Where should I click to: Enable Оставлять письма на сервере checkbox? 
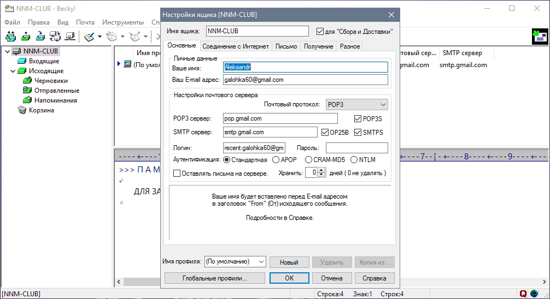point(177,174)
